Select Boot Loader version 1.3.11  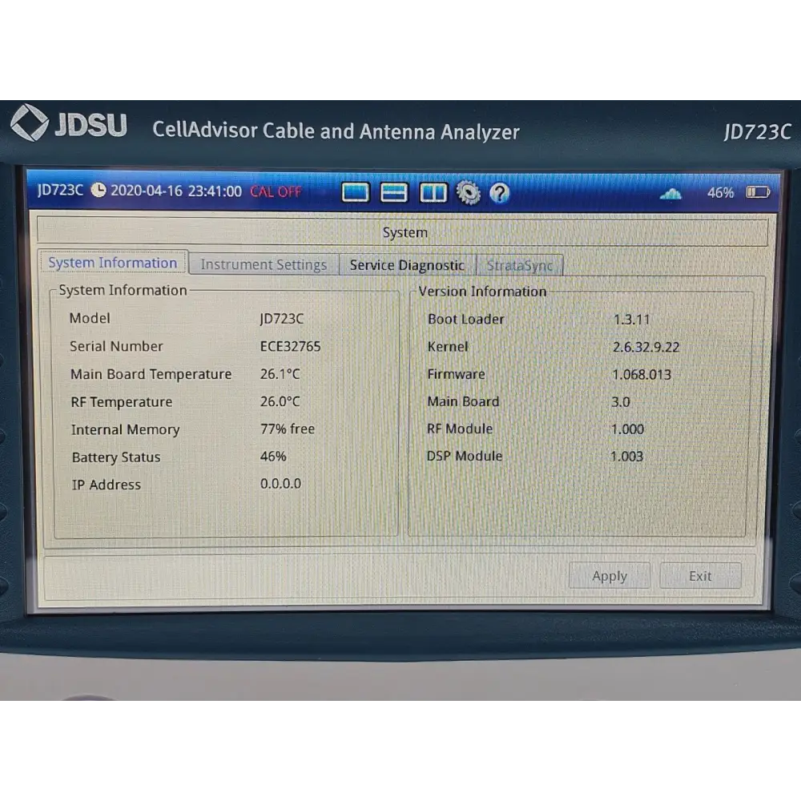(631, 320)
